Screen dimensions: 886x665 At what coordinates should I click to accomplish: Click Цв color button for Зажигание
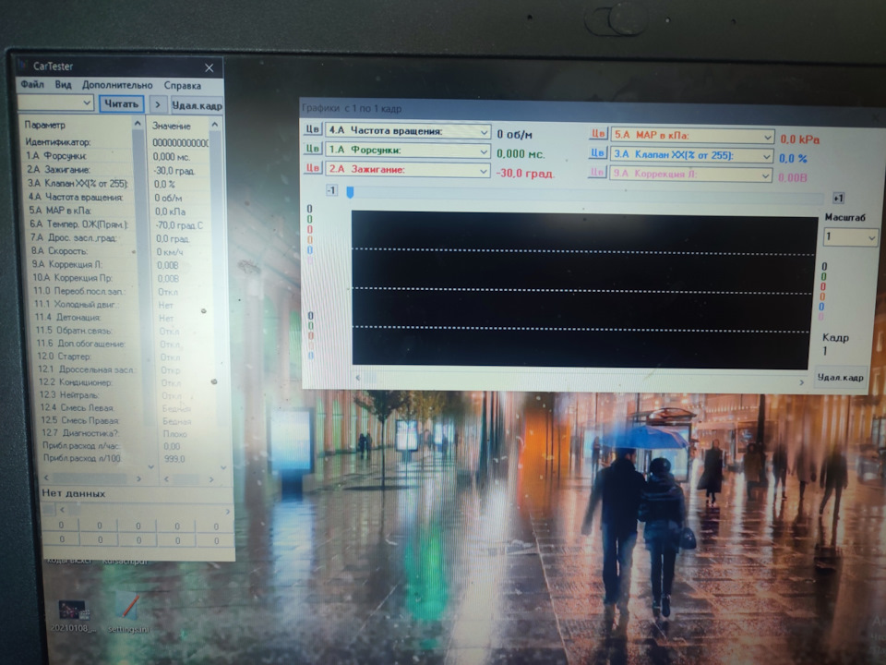[x=313, y=168]
